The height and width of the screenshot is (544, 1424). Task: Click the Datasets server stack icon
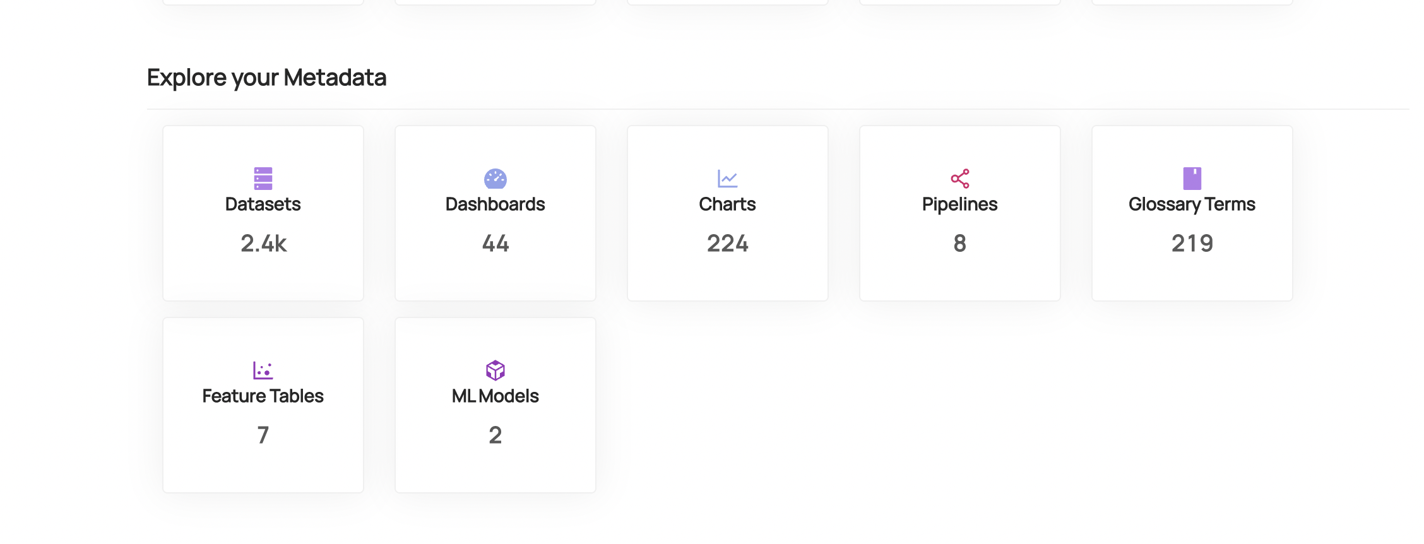point(263,179)
